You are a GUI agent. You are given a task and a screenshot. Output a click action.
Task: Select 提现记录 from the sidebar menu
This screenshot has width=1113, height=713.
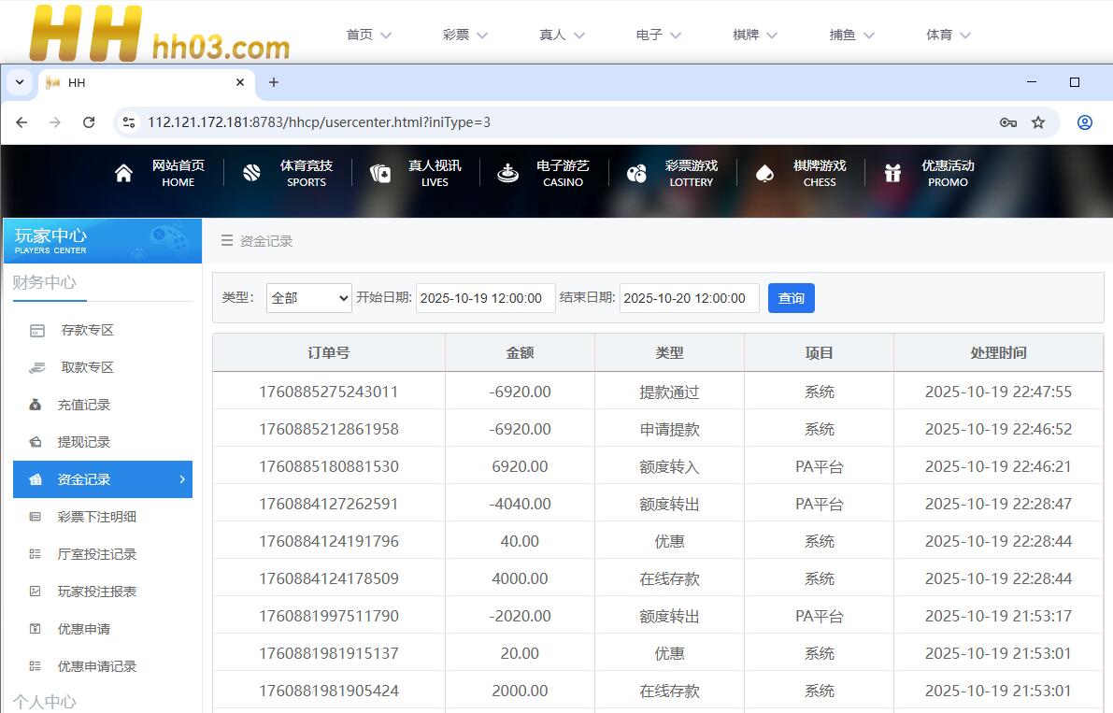[84, 442]
